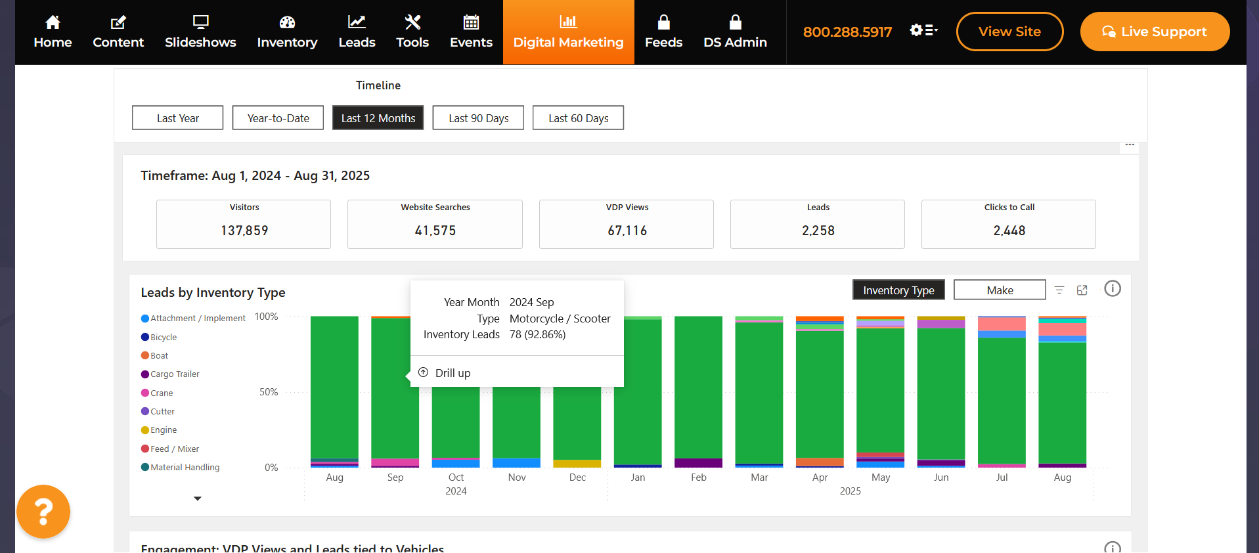
Task: Click the View Site button
Action: point(1009,32)
